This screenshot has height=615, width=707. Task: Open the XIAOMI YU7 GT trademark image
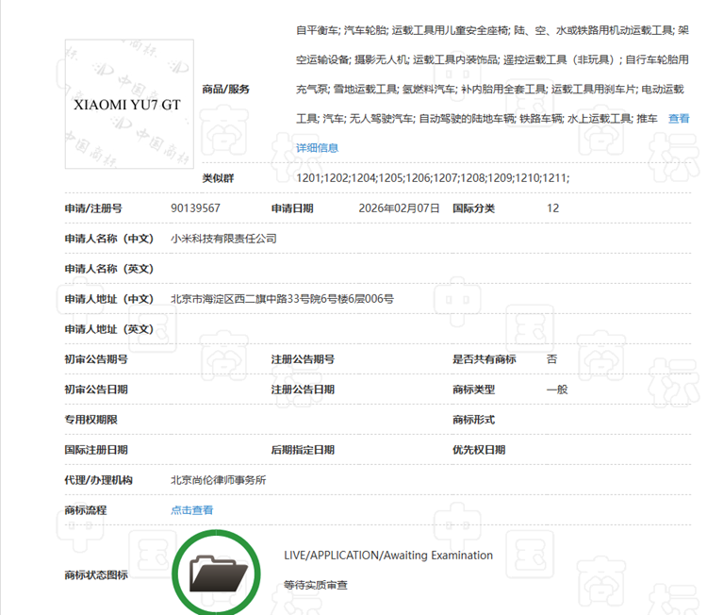tap(129, 104)
